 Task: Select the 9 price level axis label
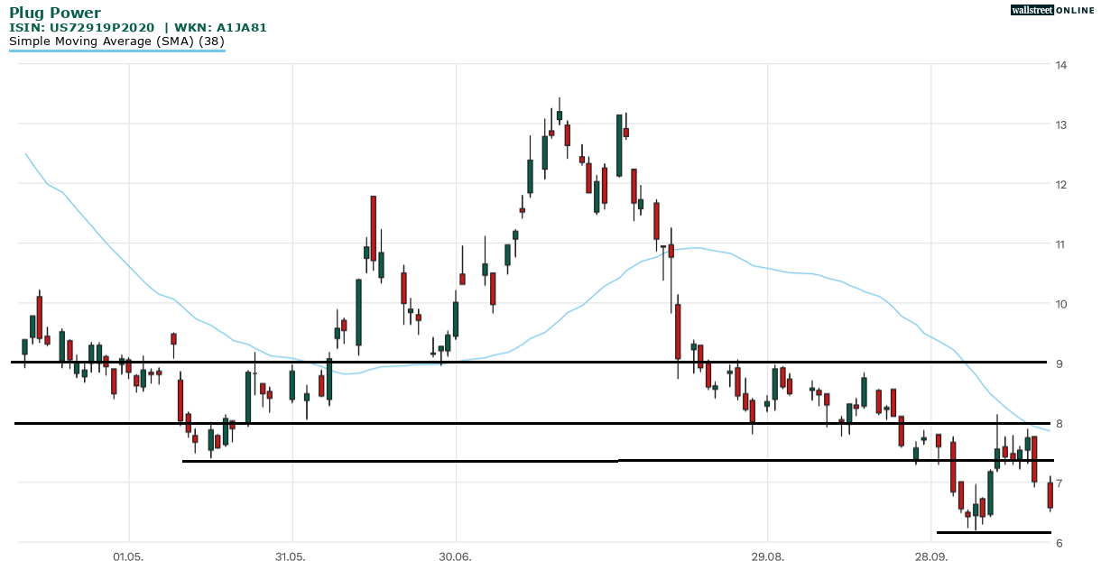click(1059, 363)
